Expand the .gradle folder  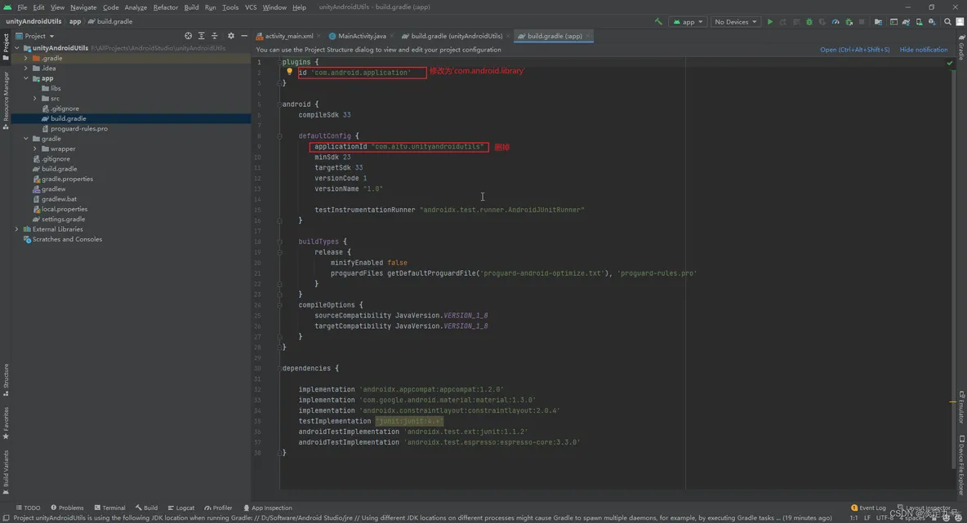click(26, 58)
